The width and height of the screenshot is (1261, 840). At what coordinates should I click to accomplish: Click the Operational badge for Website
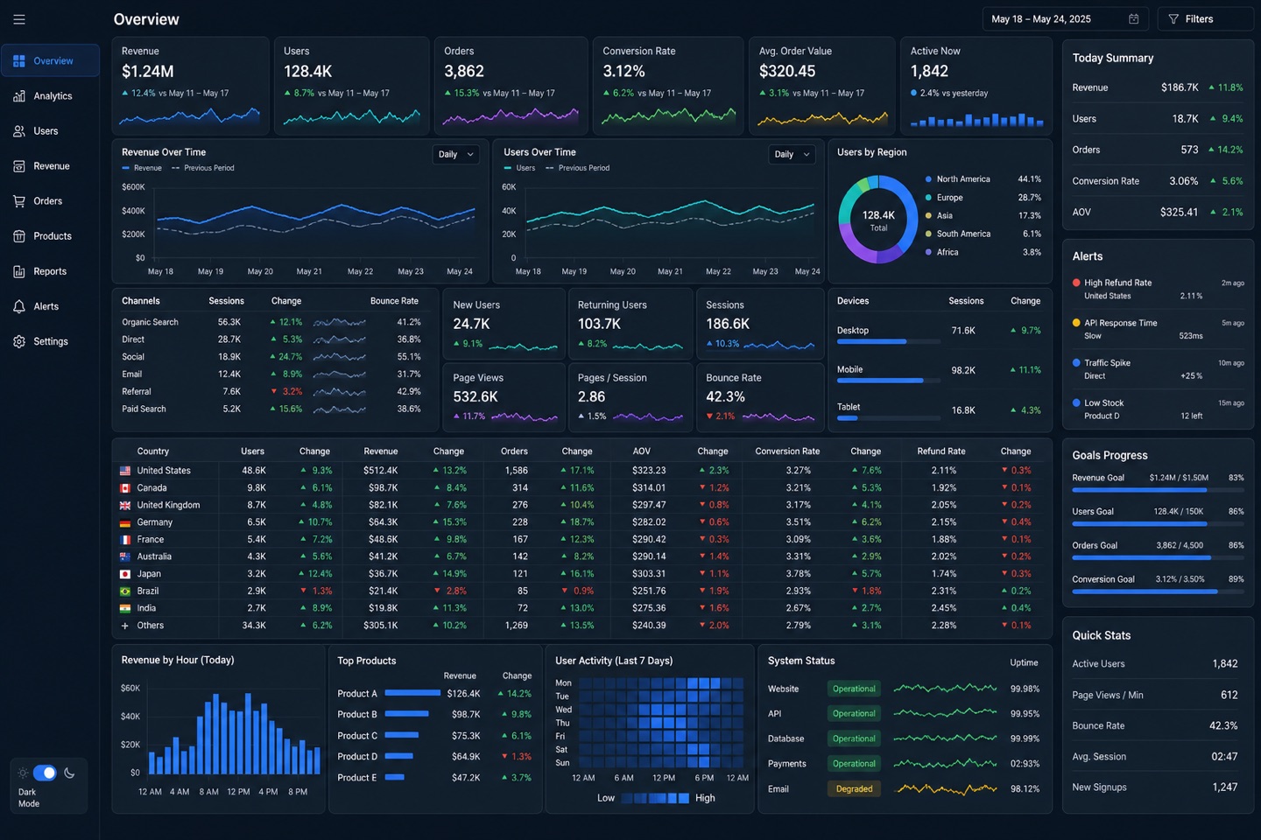[x=854, y=689]
